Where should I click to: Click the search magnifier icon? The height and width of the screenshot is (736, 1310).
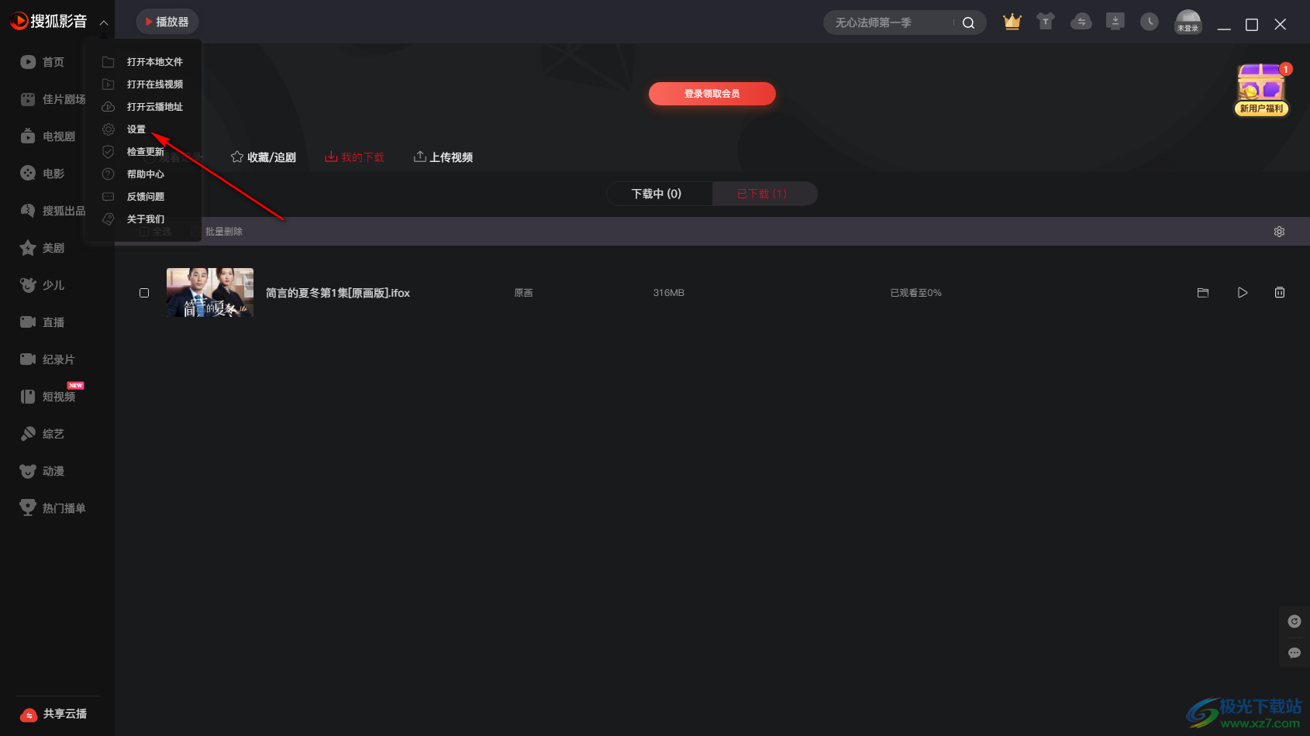[x=968, y=22]
